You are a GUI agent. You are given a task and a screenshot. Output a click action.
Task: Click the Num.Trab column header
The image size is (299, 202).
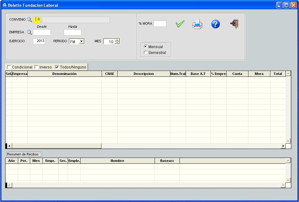point(178,74)
